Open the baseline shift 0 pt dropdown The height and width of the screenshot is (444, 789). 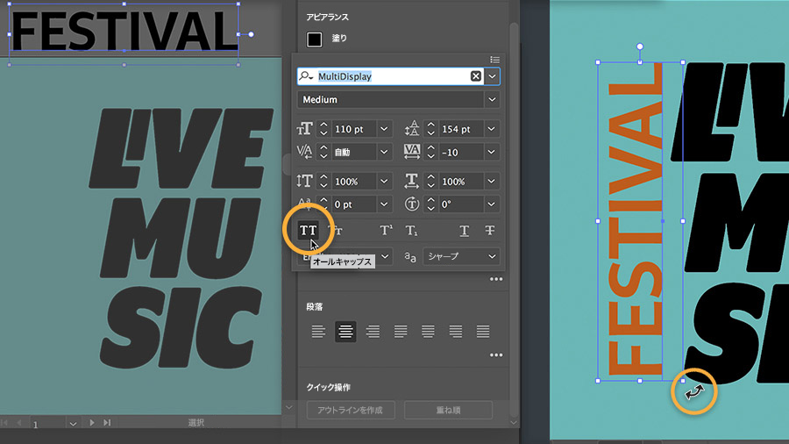385,204
